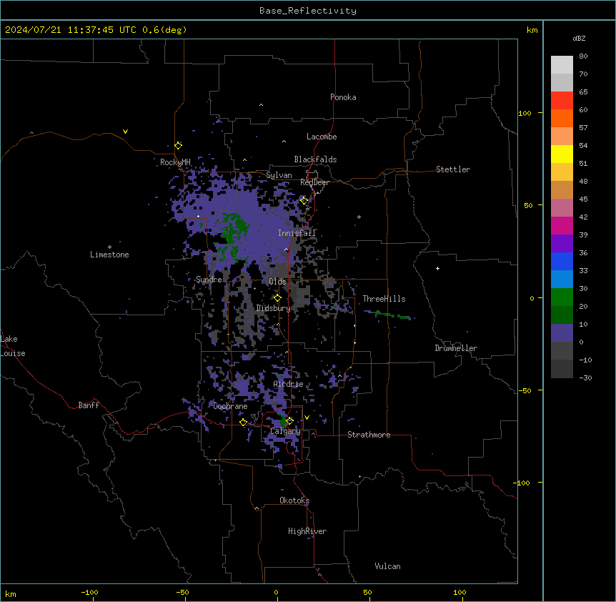
Task: Click the Vulcan town label
Action: tap(388, 566)
